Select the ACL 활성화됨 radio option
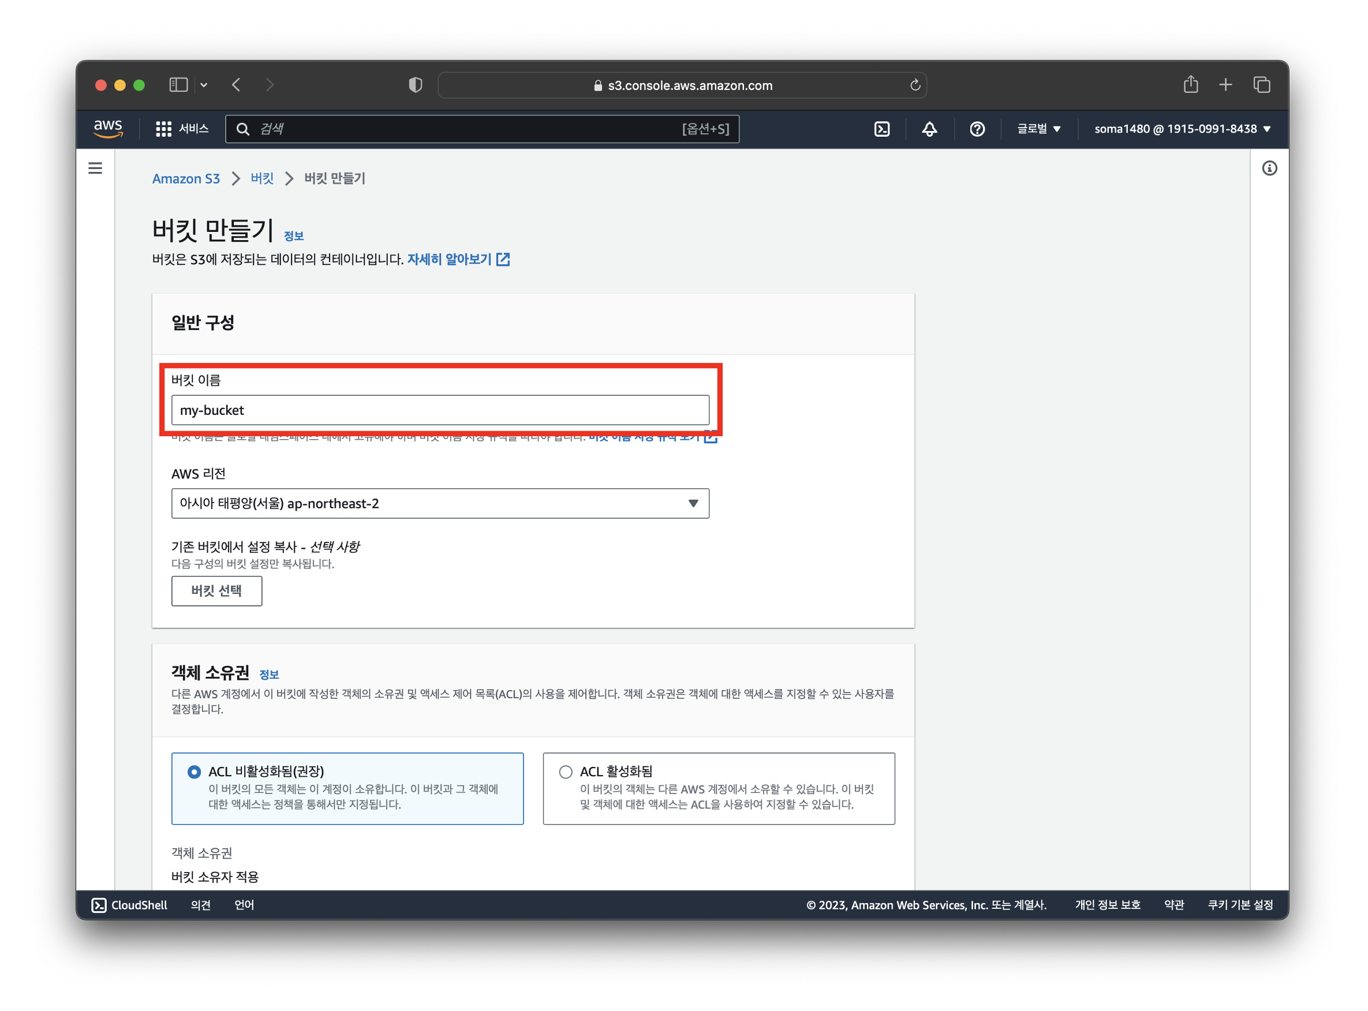 coord(566,772)
